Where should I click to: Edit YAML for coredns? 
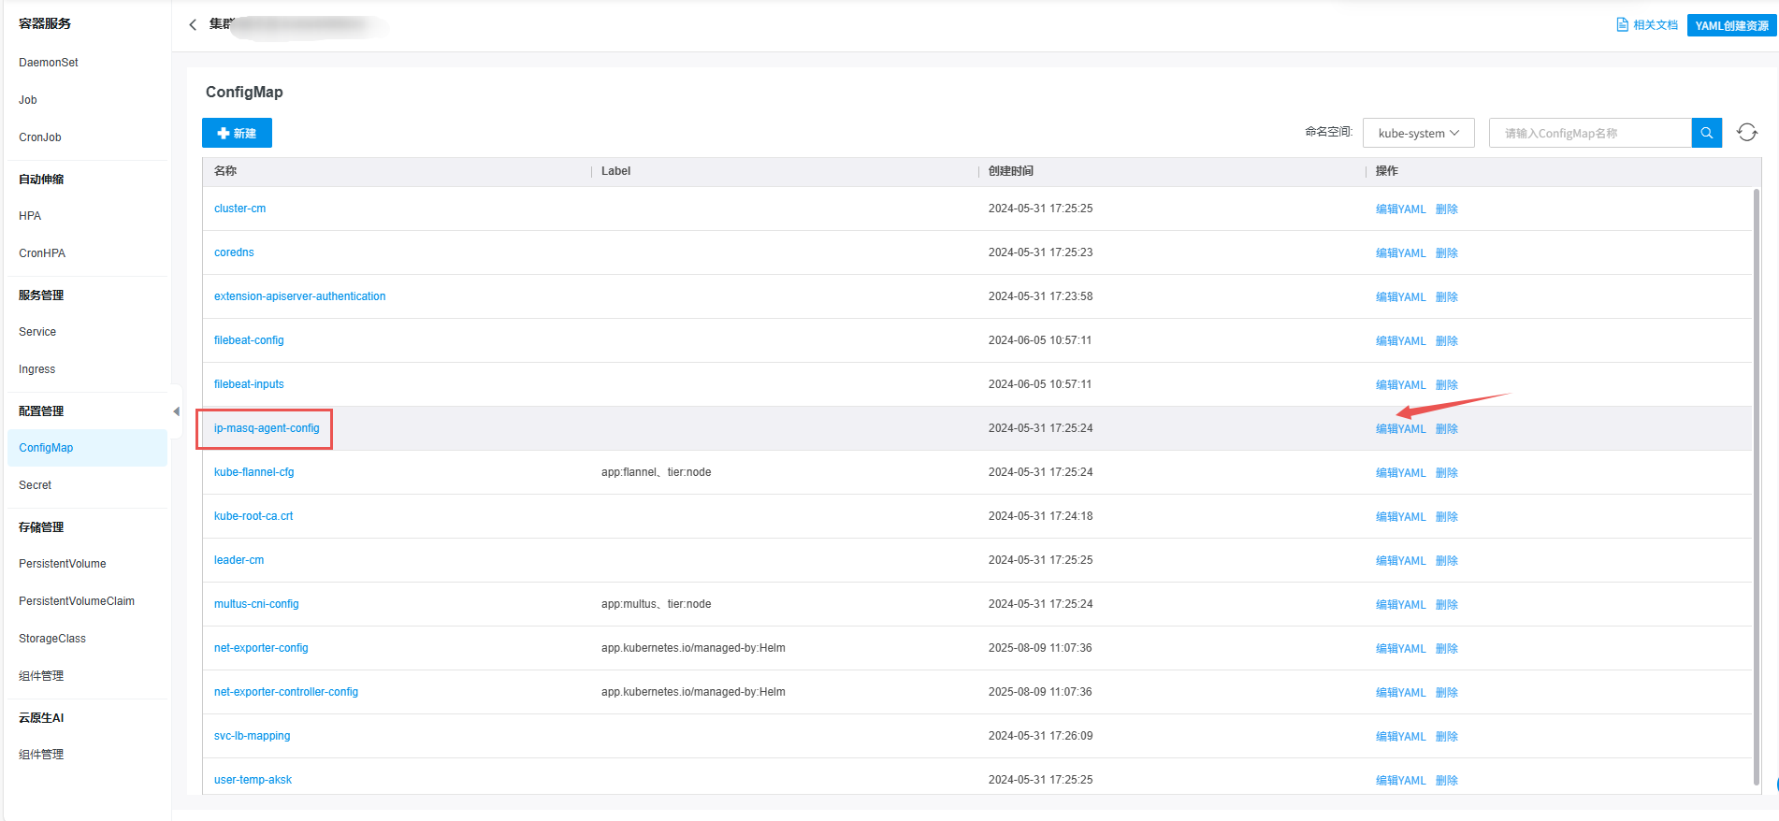point(1400,253)
